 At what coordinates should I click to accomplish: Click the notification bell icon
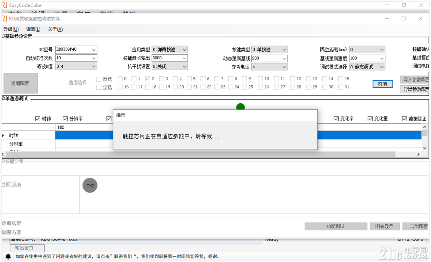(8, 257)
